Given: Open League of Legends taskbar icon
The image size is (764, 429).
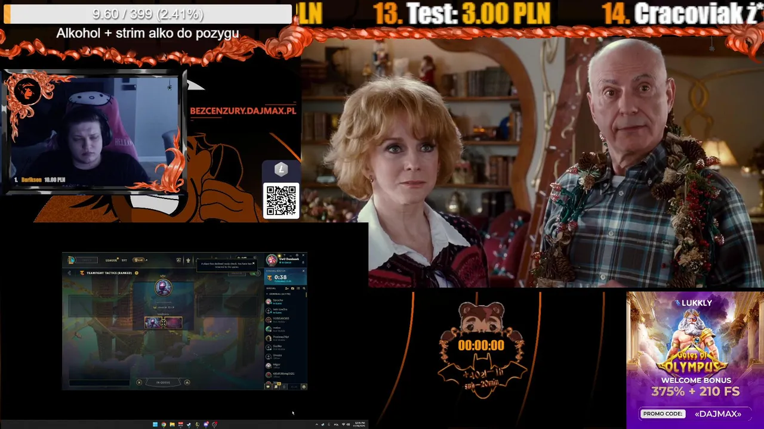Looking at the screenshot, I should [198, 424].
